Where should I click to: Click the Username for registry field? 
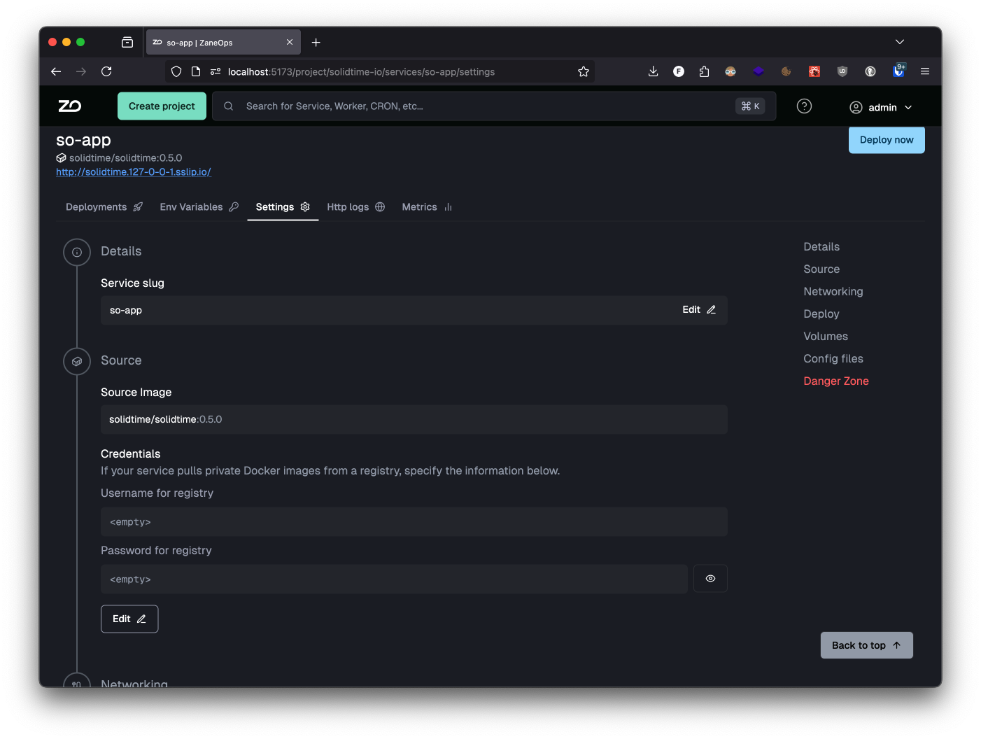pyautogui.click(x=414, y=522)
